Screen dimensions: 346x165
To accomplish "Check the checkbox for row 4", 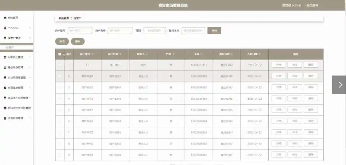I will click(x=60, y=99).
